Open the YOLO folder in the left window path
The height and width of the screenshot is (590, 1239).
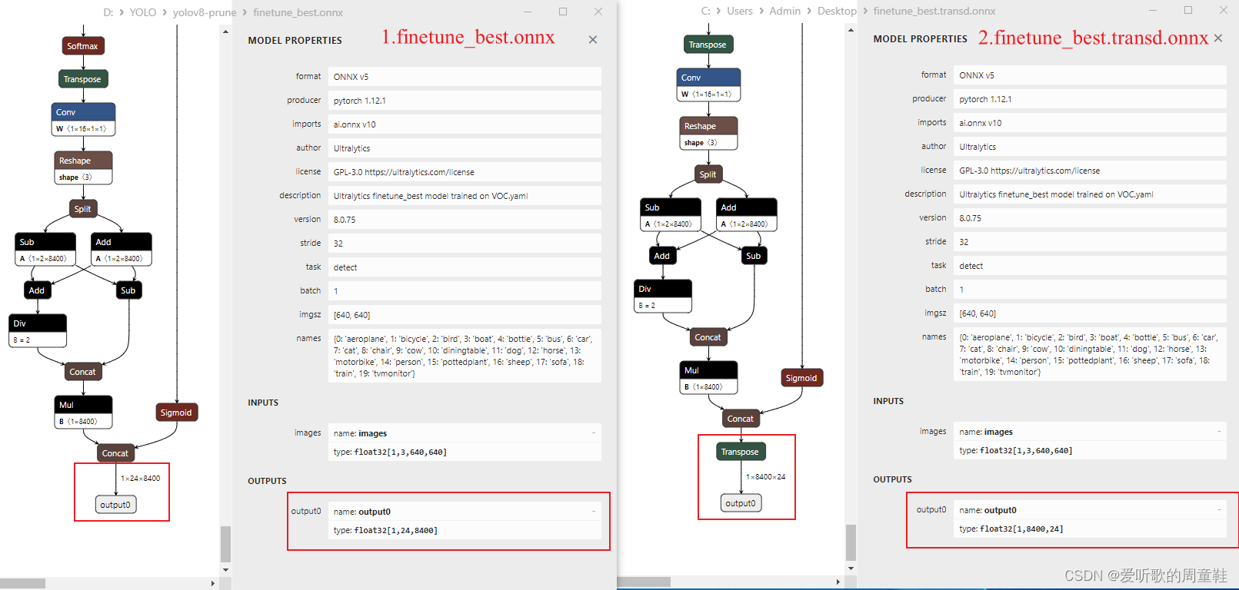(x=143, y=12)
